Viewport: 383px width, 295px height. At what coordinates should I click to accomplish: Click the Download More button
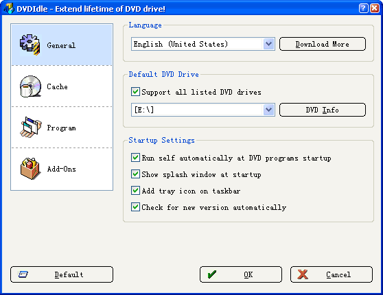(x=323, y=44)
